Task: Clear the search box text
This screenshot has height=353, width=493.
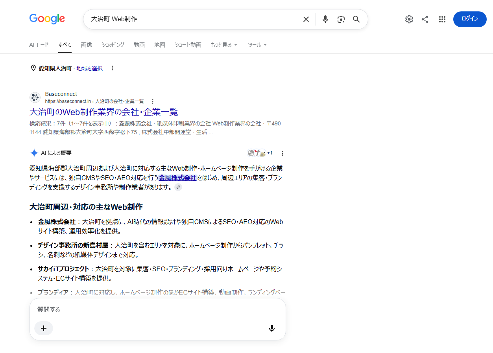Action: 306,19
